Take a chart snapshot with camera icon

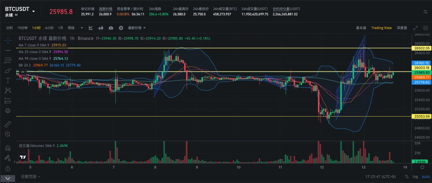click(111, 28)
